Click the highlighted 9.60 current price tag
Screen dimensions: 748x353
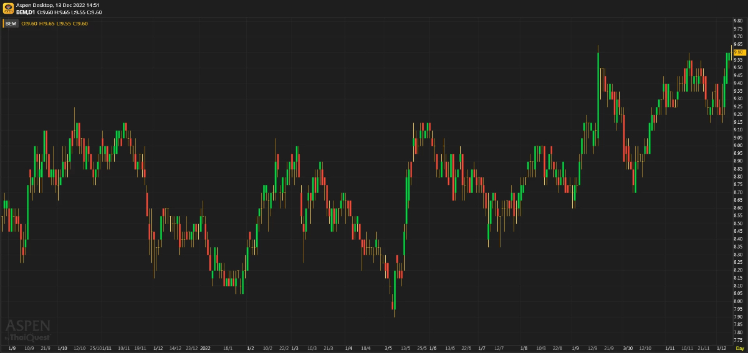point(739,52)
